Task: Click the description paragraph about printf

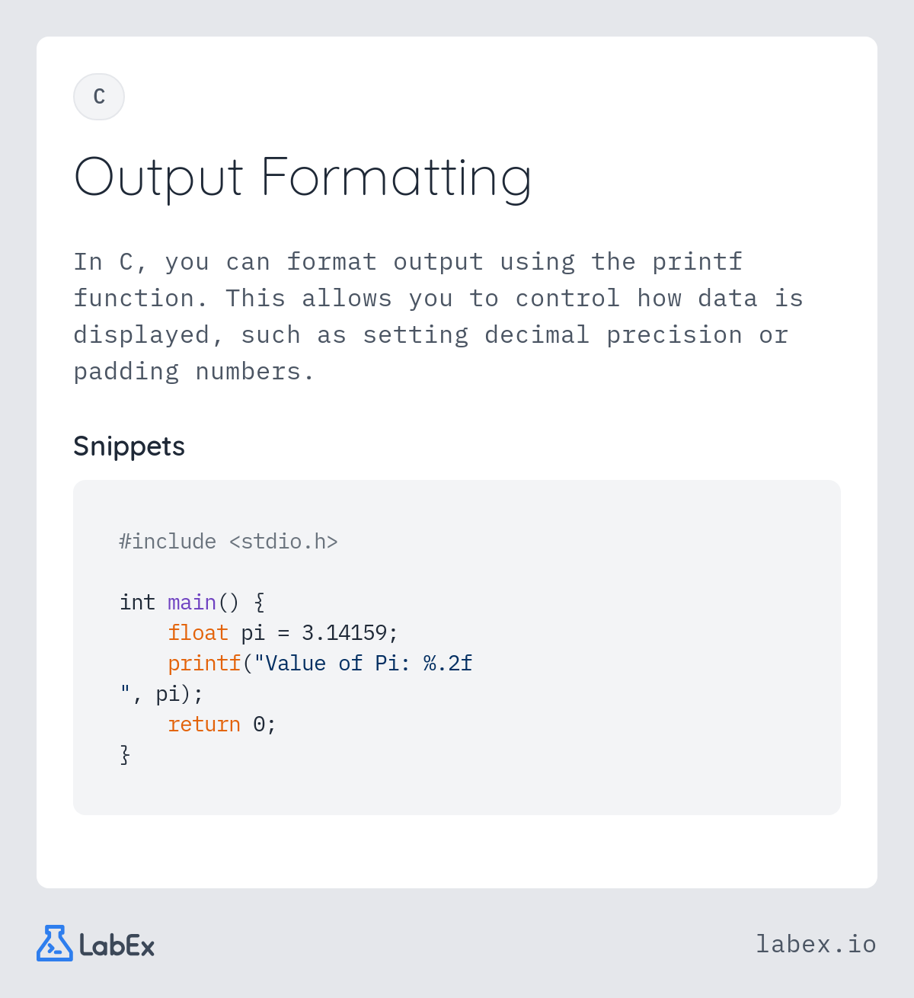Action: [x=438, y=316]
